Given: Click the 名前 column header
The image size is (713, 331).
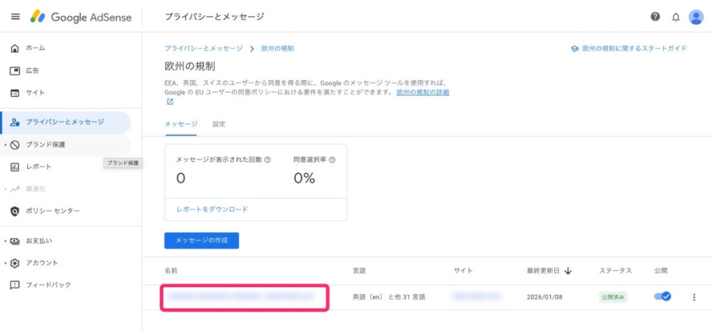Looking at the screenshot, I should click(171, 271).
